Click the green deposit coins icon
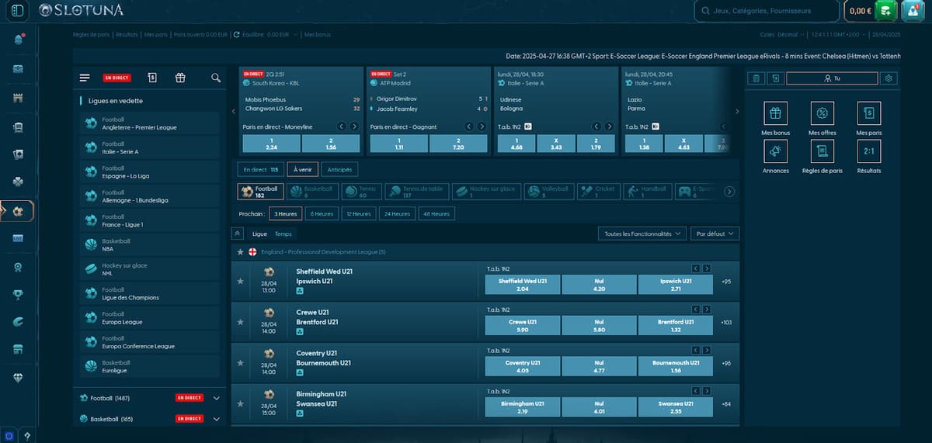Viewport: 932px width, 443px height. click(885, 11)
